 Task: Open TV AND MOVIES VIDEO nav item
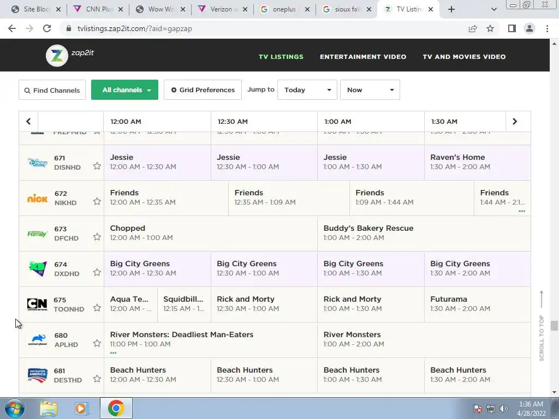[464, 57]
